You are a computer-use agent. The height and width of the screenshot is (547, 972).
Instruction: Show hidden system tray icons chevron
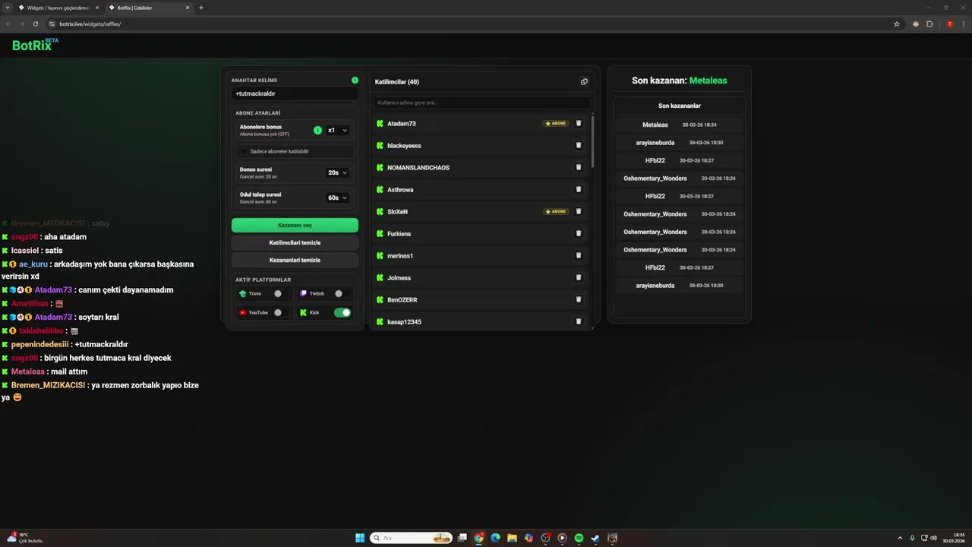(x=900, y=538)
